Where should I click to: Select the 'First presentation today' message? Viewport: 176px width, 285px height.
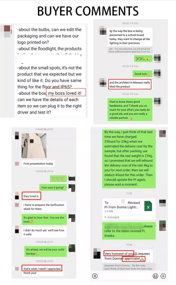pyautogui.click(x=38, y=164)
